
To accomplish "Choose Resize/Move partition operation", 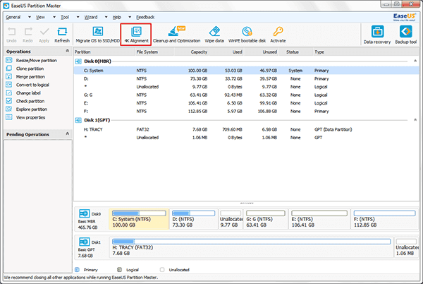I will [37, 61].
